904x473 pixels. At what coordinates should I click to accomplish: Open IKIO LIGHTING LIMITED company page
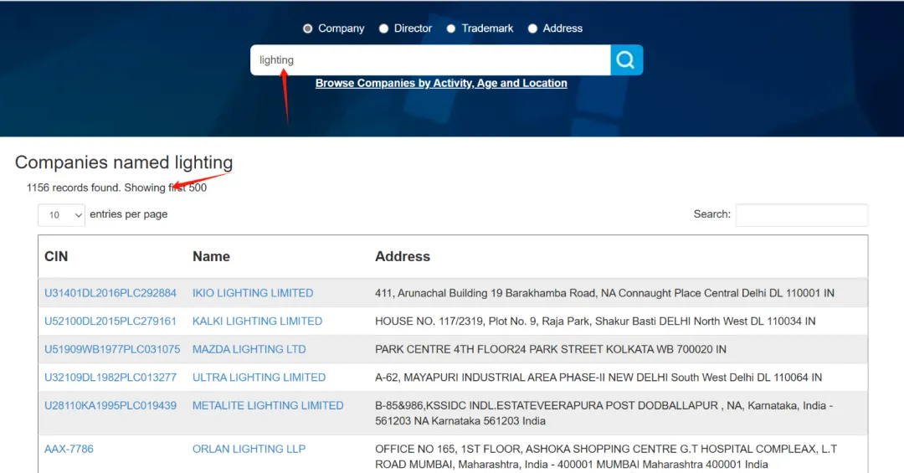click(253, 293)
